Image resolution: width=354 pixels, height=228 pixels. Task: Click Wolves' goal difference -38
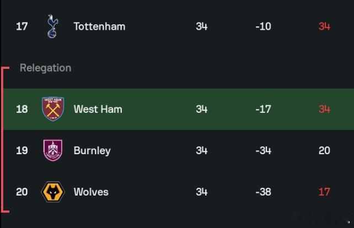(263, 192)
